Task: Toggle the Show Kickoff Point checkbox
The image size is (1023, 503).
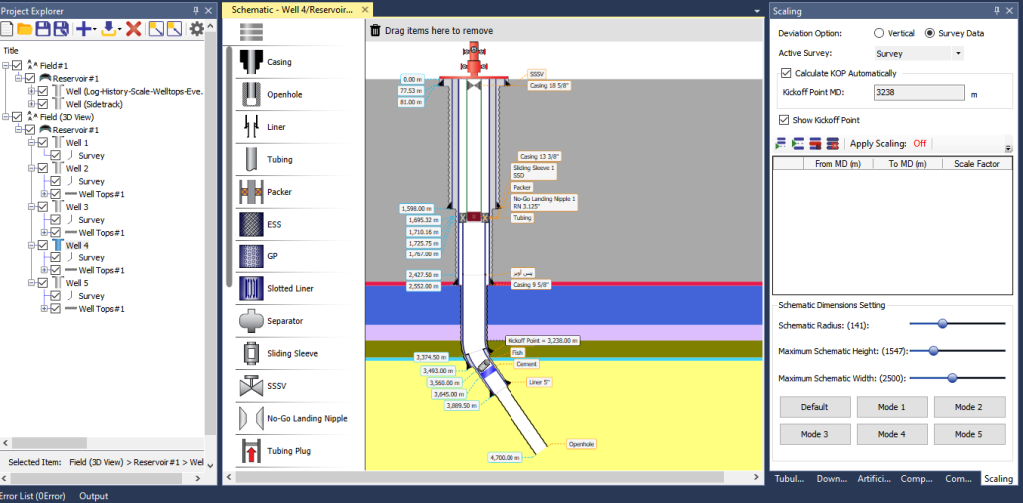Action: 785,120
